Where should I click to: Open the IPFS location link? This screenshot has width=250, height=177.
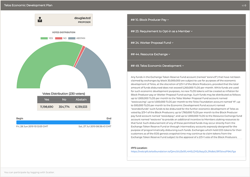click(183, 151)
